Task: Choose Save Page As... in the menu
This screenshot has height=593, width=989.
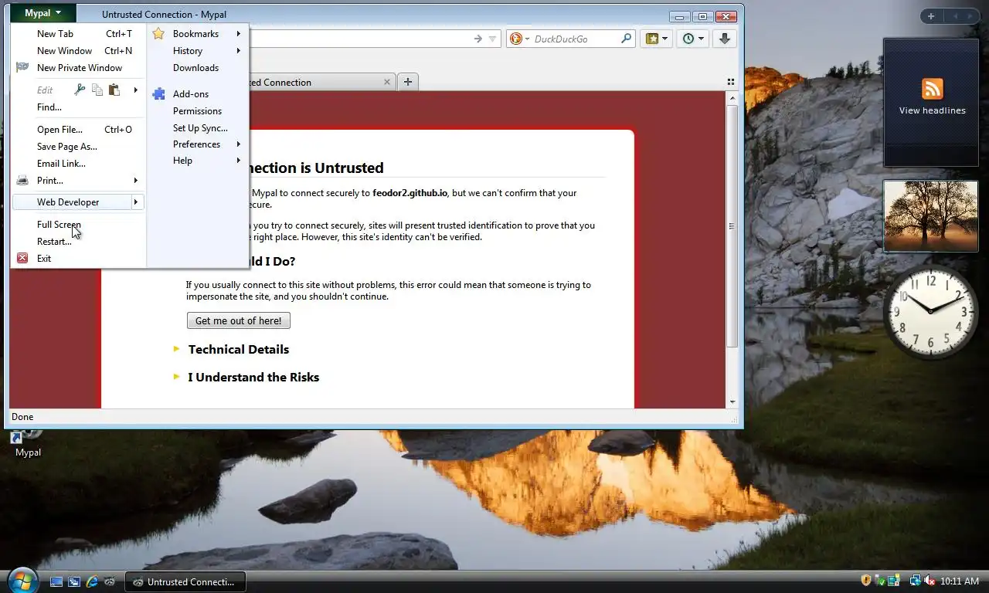Action: pyautogui.click(x=79, y=147)
